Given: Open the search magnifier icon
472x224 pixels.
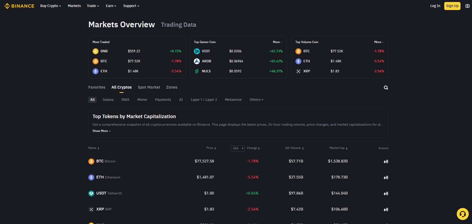Looking at the screenshot, I should click(x=386, y=88).
